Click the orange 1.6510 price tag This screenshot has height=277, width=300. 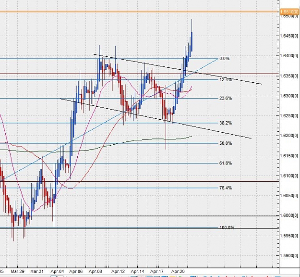point(289,12)
